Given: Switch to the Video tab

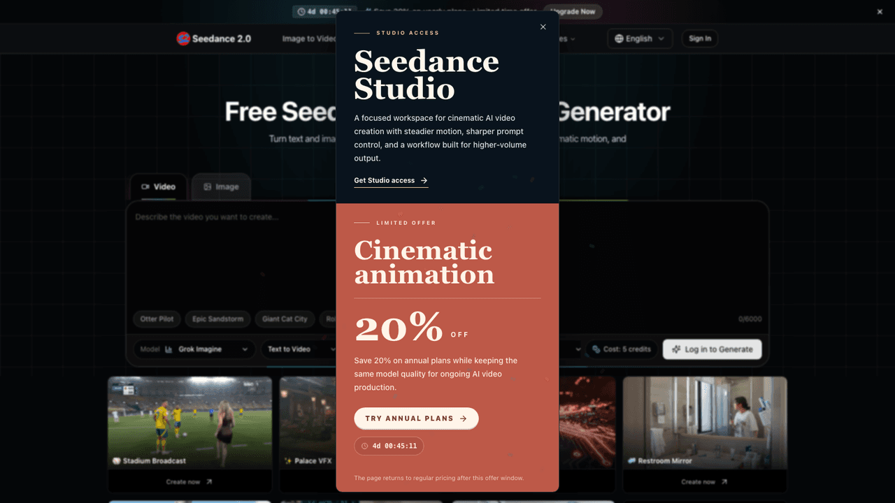Looking at the screenshot, I should [159, 187].
